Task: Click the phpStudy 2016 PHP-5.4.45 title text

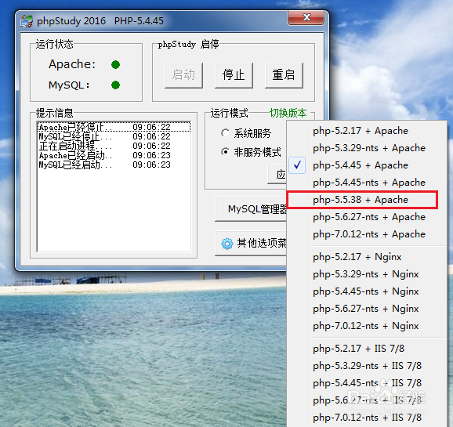Action: click(100, 21)
